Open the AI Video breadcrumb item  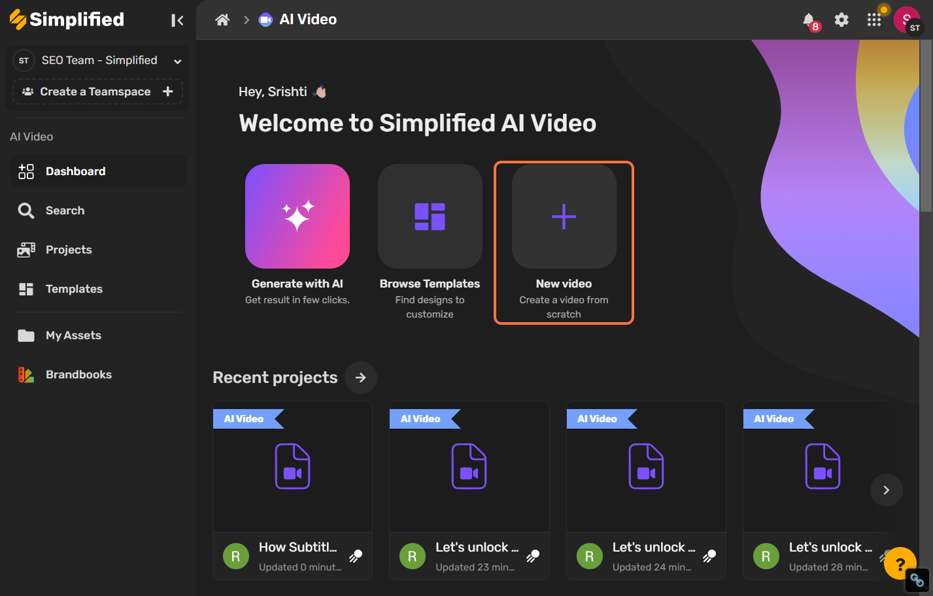[307, 19]
